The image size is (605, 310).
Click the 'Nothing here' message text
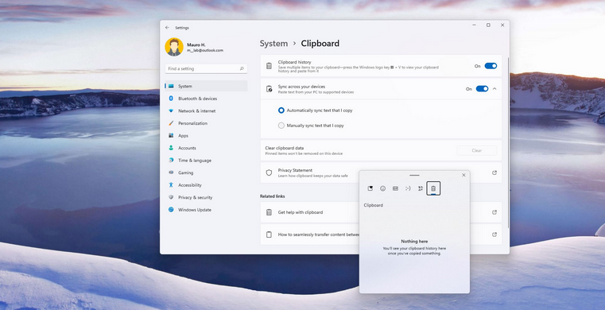tap(414, 241)
